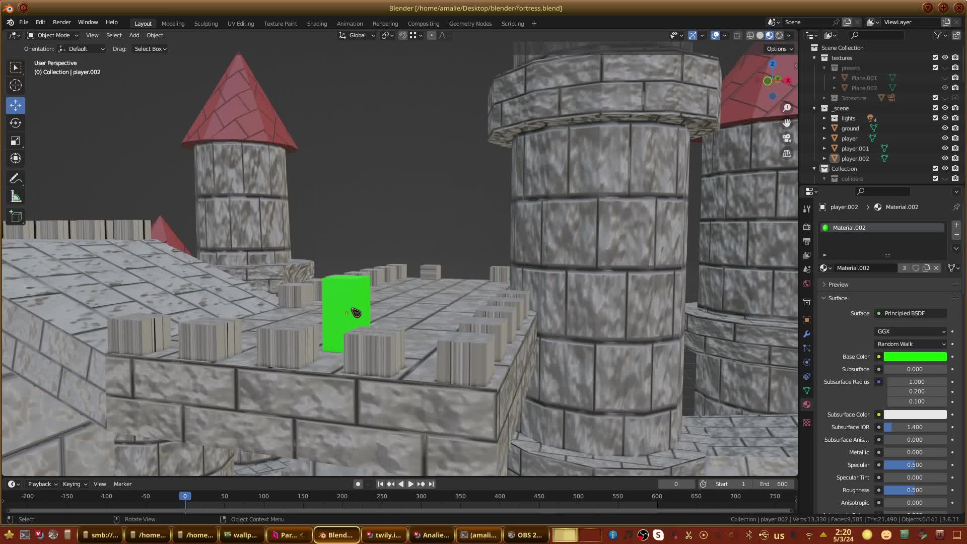This screenshot has width=967, height=544.
Task: Hide the ground object in the outliner
Action: point(945,128)
